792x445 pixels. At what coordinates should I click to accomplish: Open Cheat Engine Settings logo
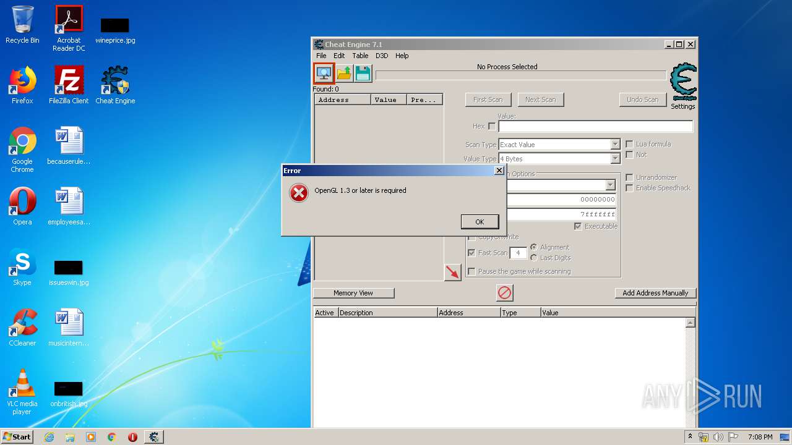coord(683,82)
